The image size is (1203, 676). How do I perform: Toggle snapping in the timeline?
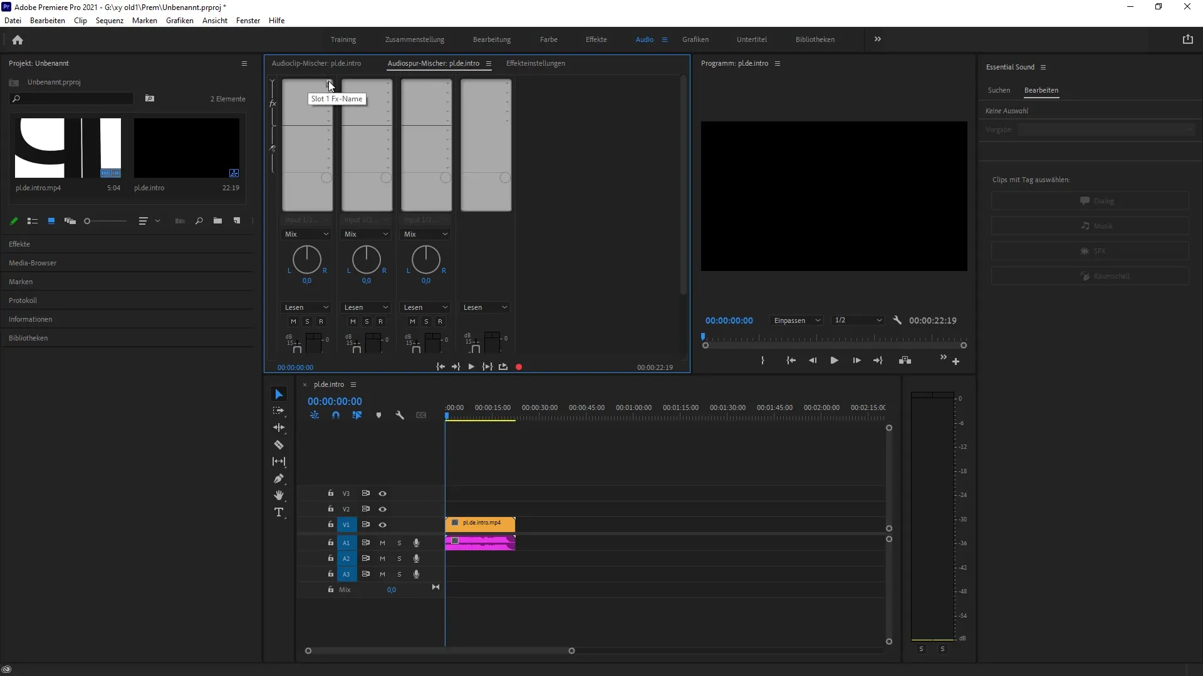(x=336, y=415)
